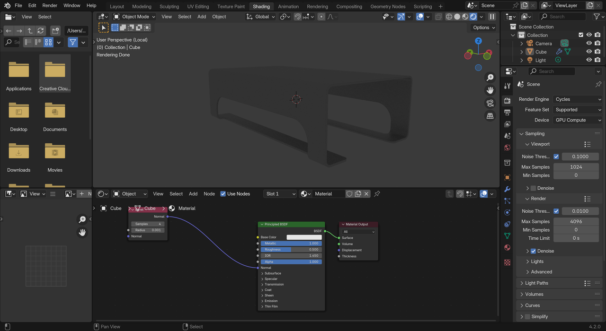Disable Light rendering camera icon in outliner
The image size is (606, 331).
coord(598,60)
